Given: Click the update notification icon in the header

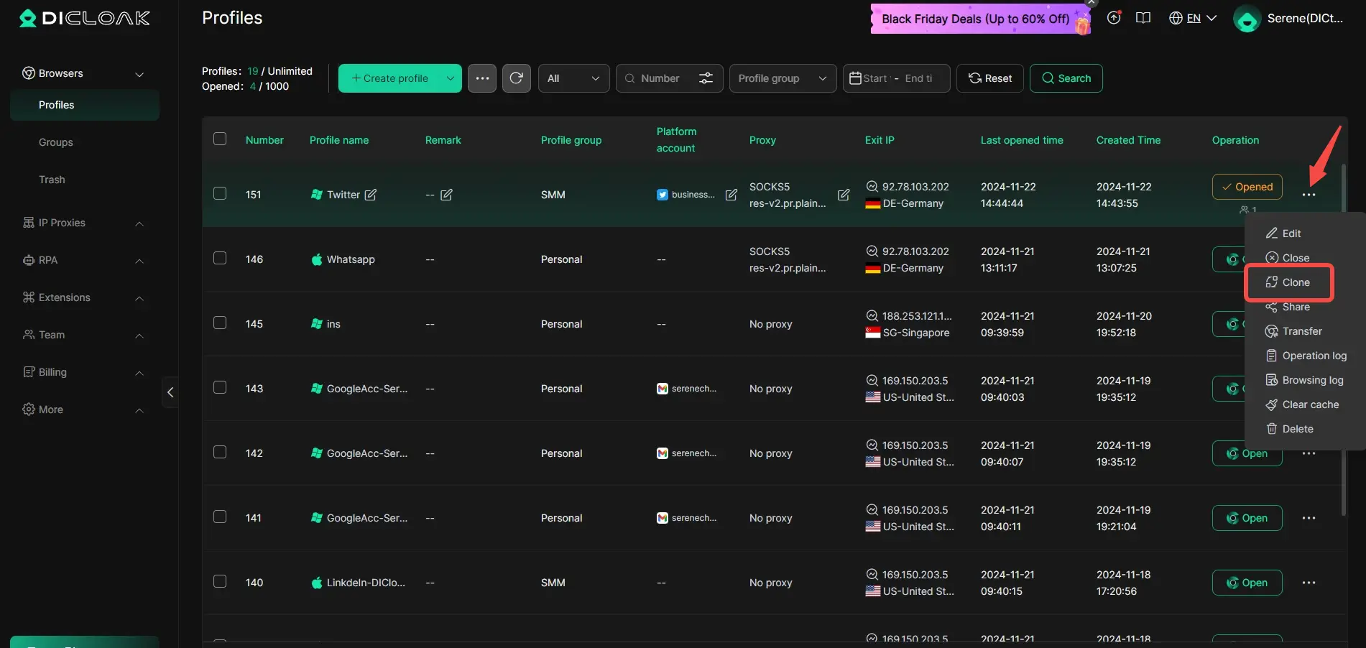Looking at the screenshot, I should click(x=1114, y=18).
